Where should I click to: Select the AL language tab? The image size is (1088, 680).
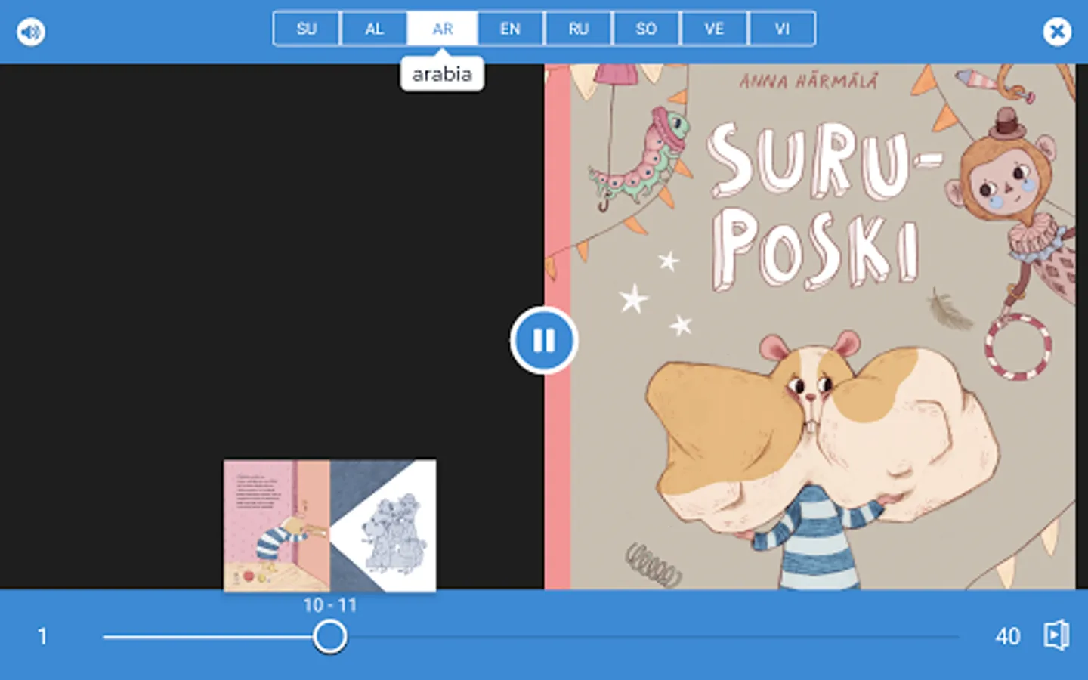375,29
